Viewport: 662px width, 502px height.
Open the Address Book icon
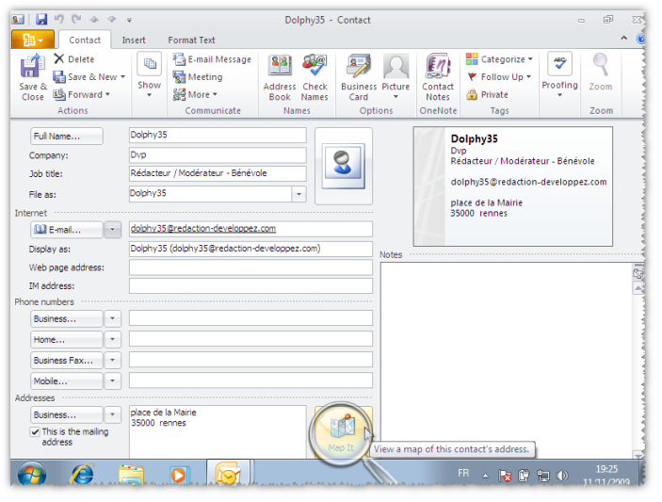(280, 69)
